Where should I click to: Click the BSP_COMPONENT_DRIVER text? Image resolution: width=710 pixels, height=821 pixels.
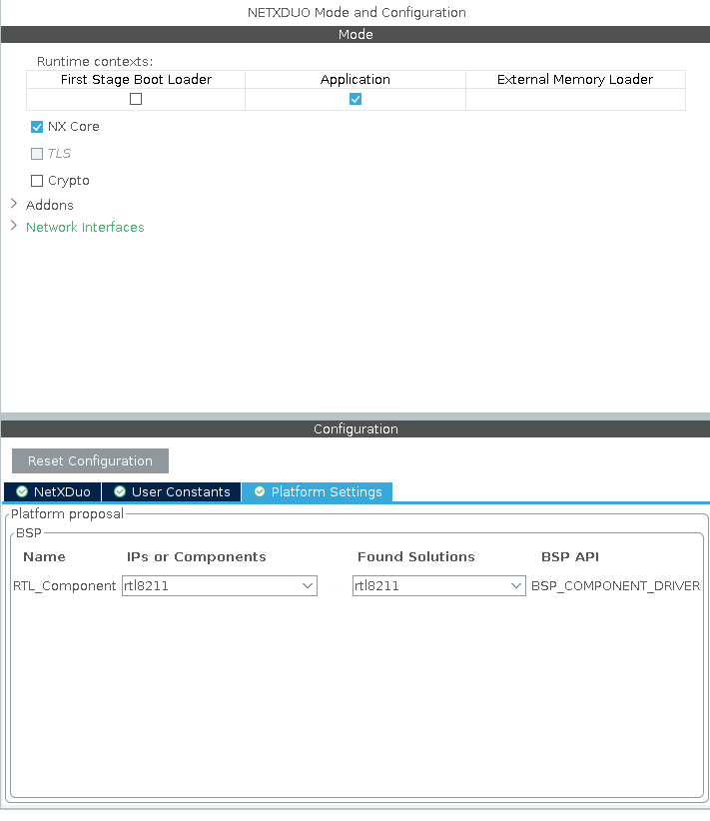point(616,586)
